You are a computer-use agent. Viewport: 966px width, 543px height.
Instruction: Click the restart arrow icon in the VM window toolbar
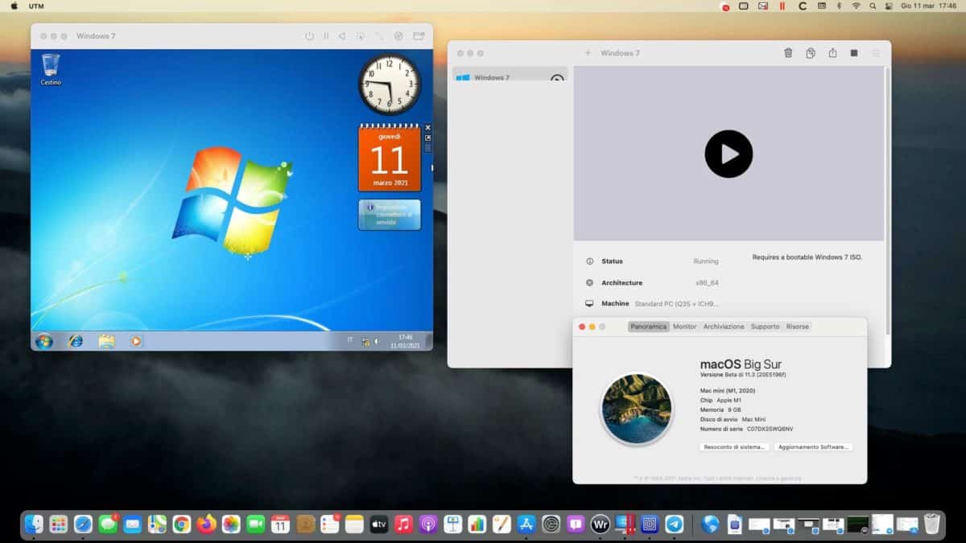341,36
